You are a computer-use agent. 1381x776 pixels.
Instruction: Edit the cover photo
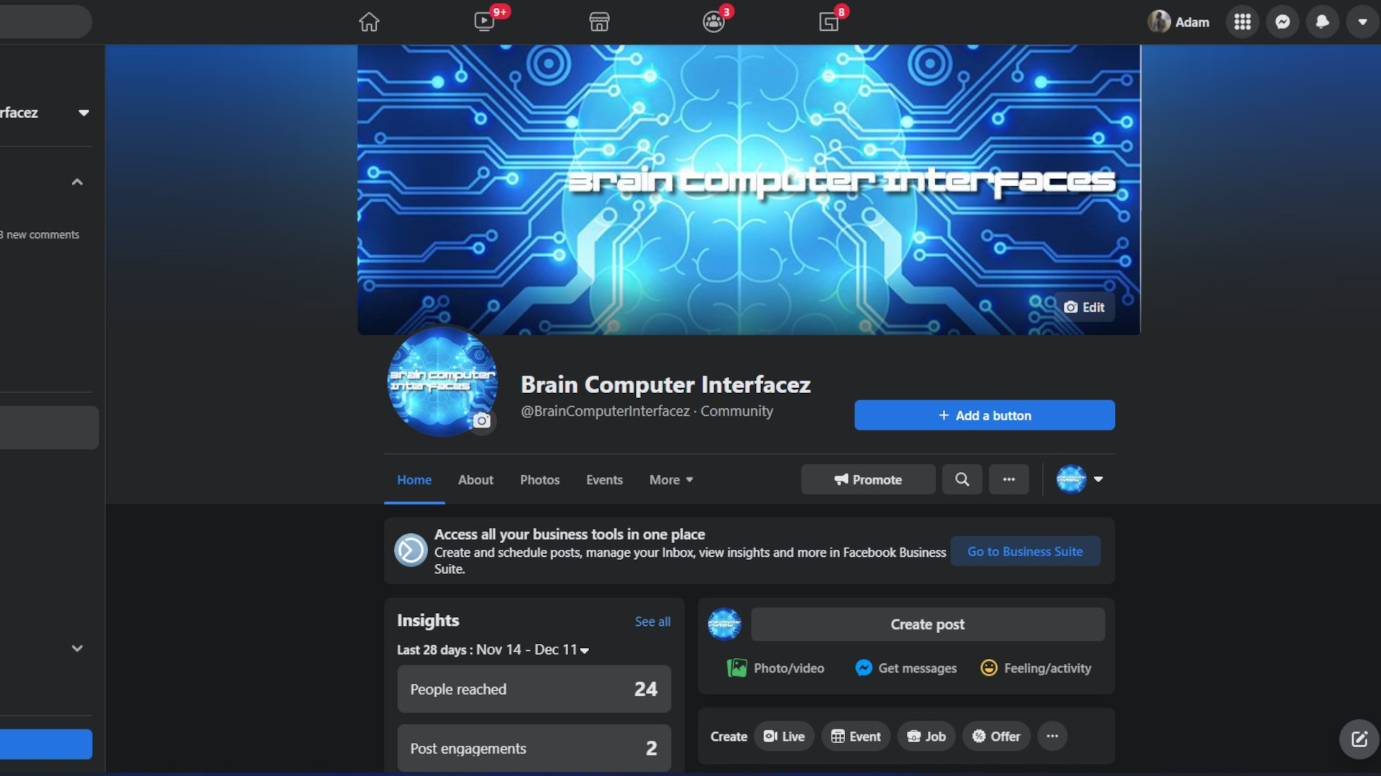pyautogui.click(x=1085, y=307)
